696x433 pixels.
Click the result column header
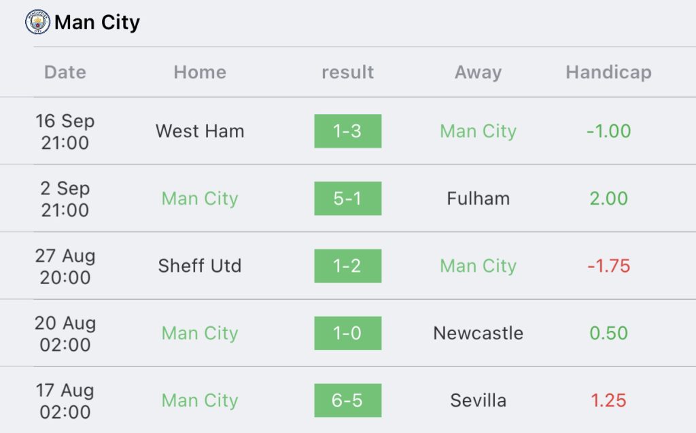tap(347, 72)
